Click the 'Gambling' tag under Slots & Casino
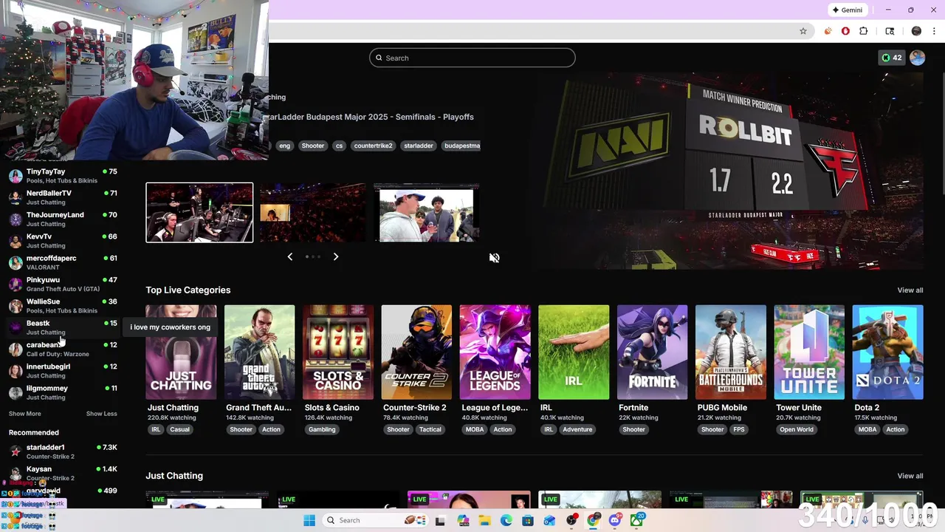 (x=322, y=429)
